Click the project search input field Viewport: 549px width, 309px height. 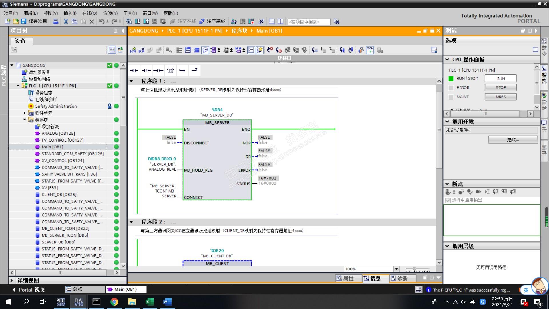(x=309, y=22)
